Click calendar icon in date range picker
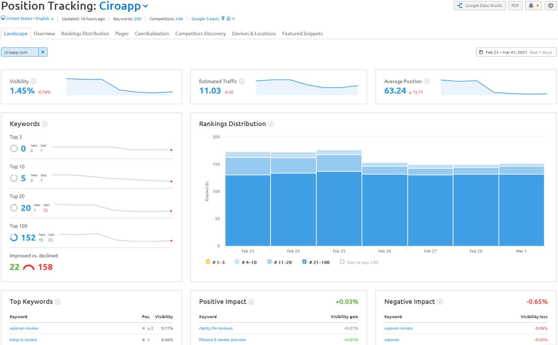 (x=481, y=52)
